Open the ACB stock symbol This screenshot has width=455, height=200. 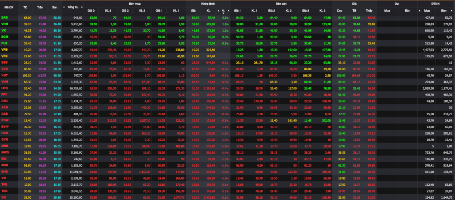pos(4,107)
